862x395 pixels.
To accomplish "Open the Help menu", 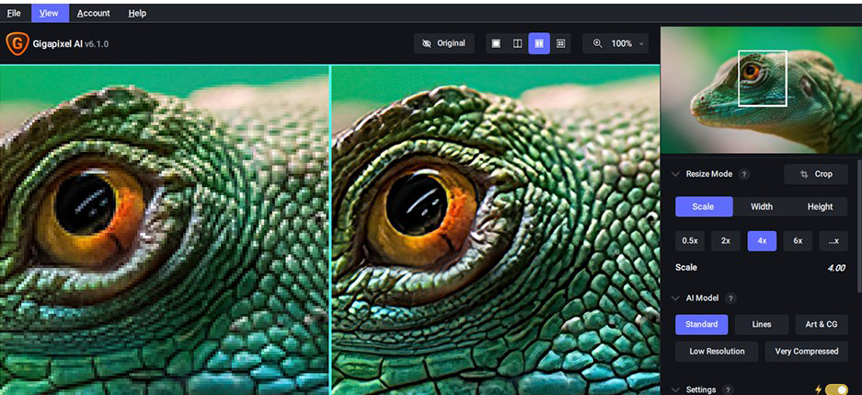I will [137, 13].
